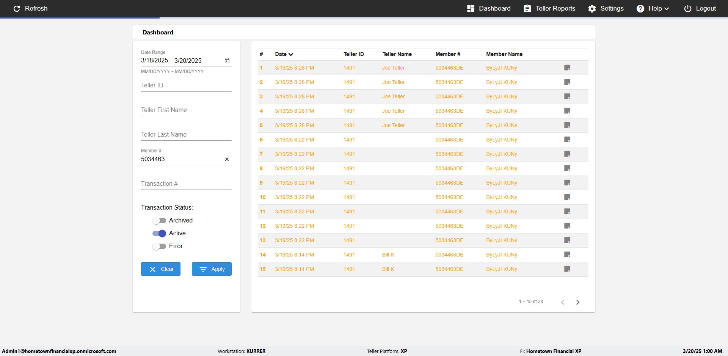Clear the Member # field with X icon
Image resolution: width=728 pixels, height=356 pixels.
coord(227,159)
